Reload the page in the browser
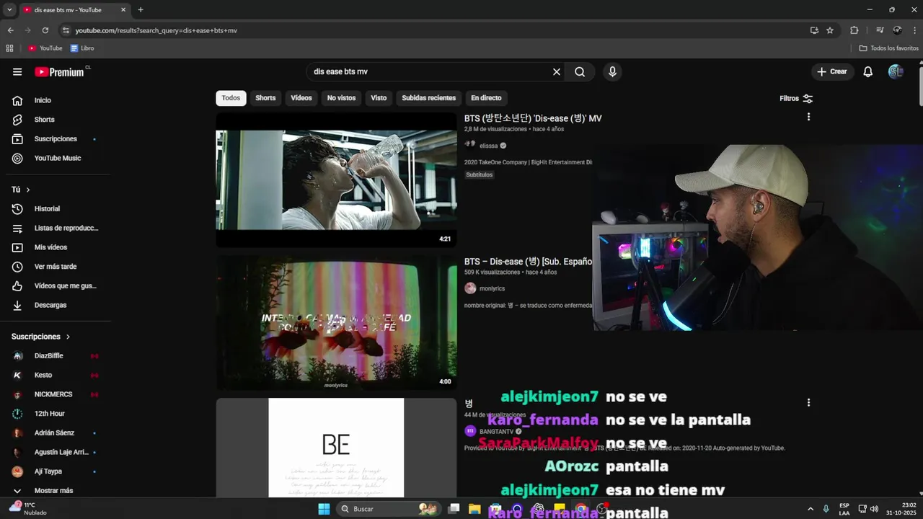 click(x=45, y=30)
